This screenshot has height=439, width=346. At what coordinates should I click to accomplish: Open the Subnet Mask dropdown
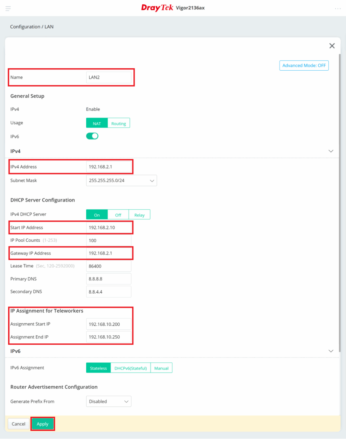point(121,181)
